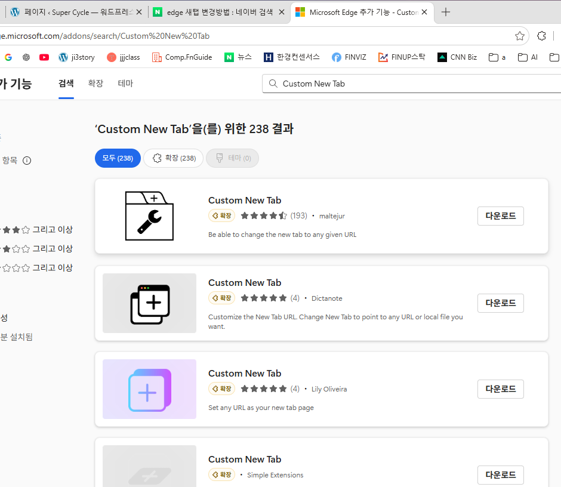
Task: Click 'Set any URL as your new tab page'
Action: (x=261, y=408)
